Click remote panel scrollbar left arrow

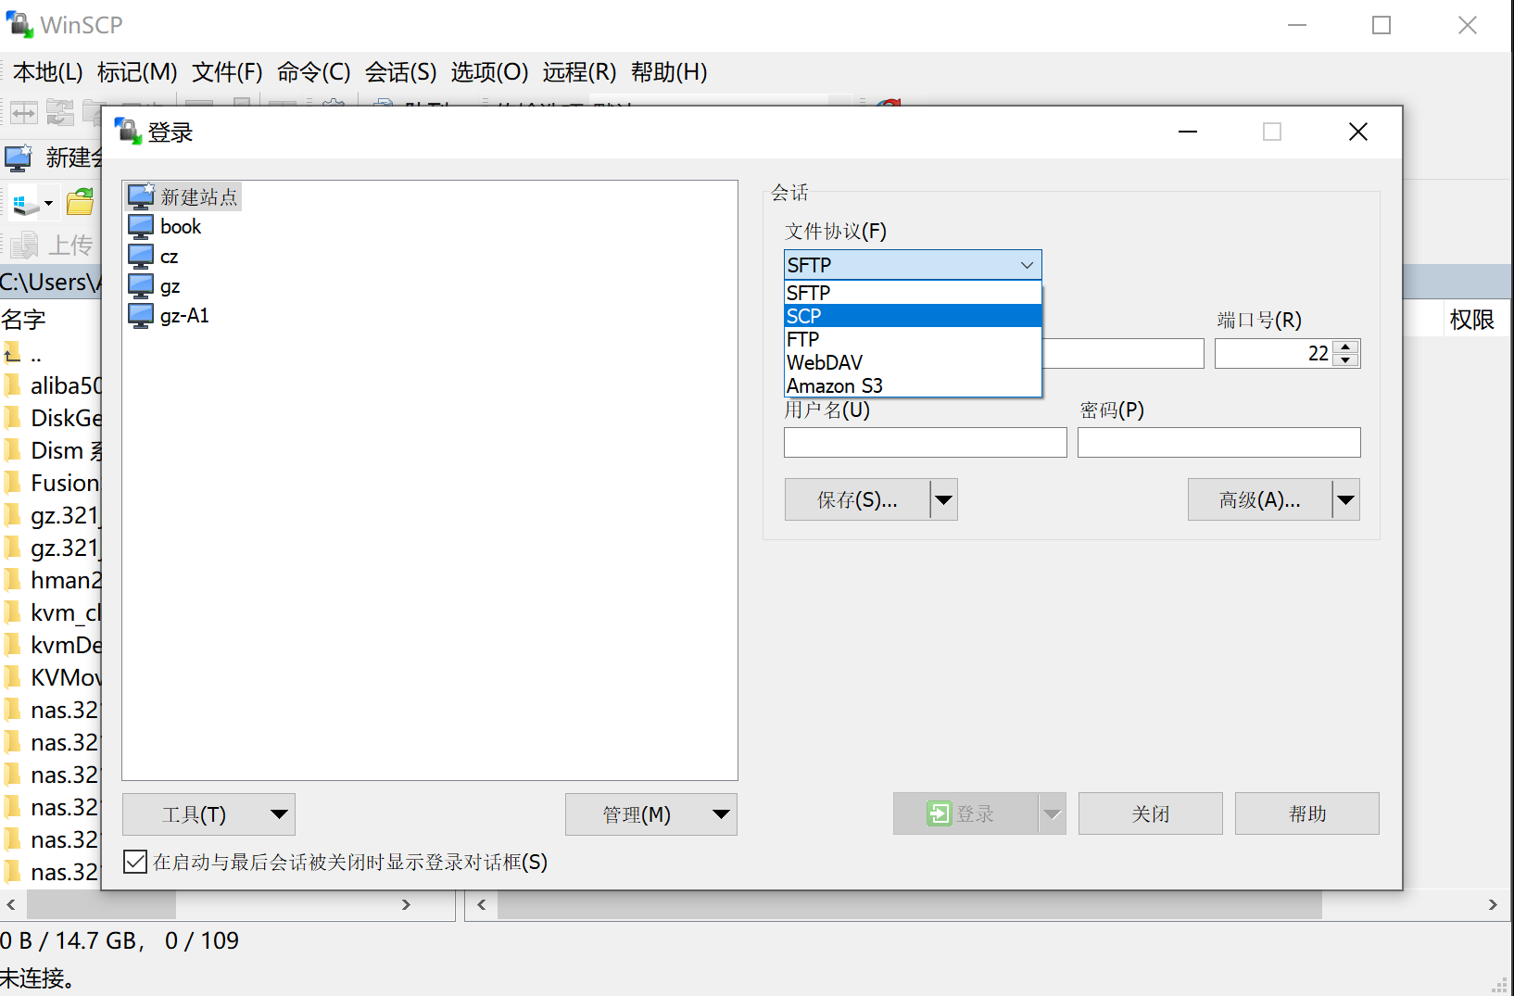[x=481, y=904]
